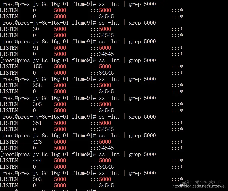228x191 pixels.
Task: Click the blog.csdn.net/zuozewei watermark link
Action: [x=199, y=186]
